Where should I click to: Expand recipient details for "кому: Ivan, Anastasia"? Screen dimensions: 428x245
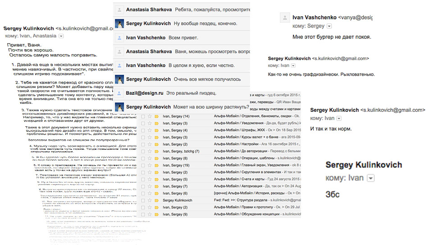(x=61, y=36)
